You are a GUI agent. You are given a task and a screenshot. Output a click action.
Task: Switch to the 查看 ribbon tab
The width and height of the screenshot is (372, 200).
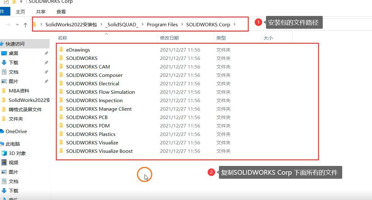click(61, 12)
